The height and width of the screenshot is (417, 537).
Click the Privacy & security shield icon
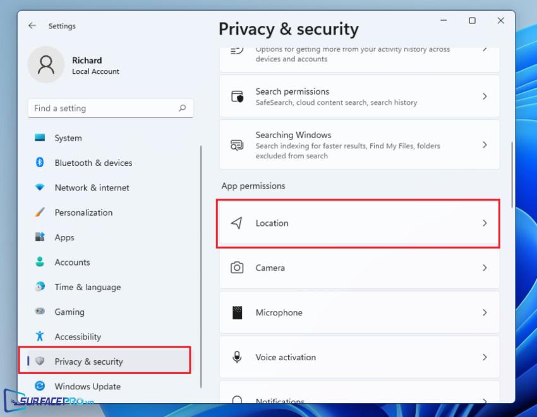pos(41,361)
